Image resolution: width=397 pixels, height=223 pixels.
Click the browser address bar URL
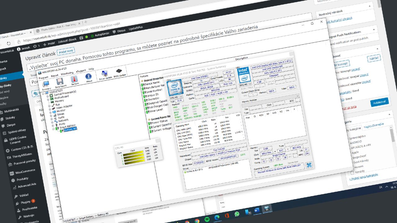(x=71, y=32)
